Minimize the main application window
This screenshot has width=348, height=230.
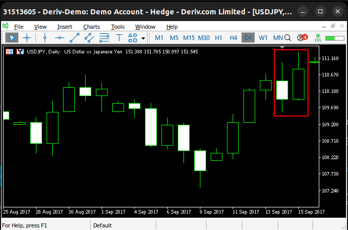[x=303, y=11]
